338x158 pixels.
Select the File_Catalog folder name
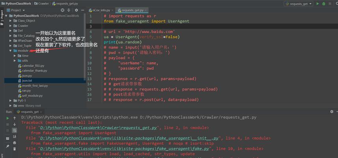[x=26, y=36]
